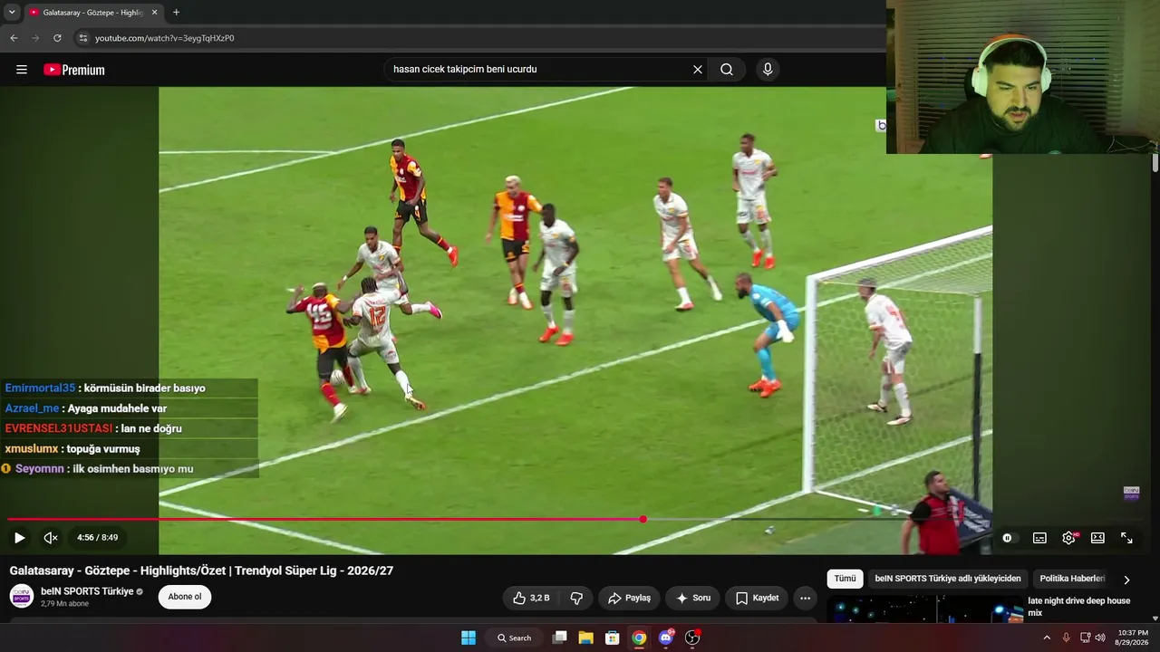Screen dimensions: 1160x652
Task: Open network settings from the tray
Action: point(1085,638)
